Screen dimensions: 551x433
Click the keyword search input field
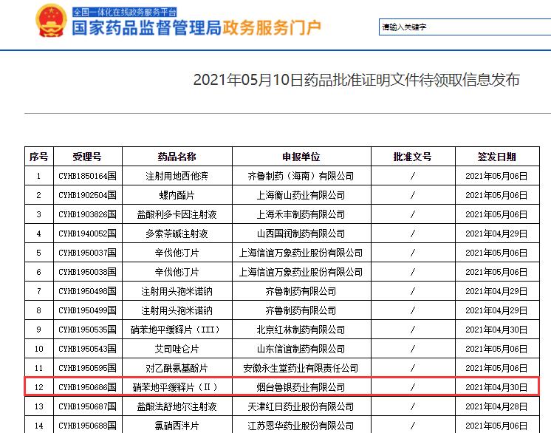tap(465, 27)
